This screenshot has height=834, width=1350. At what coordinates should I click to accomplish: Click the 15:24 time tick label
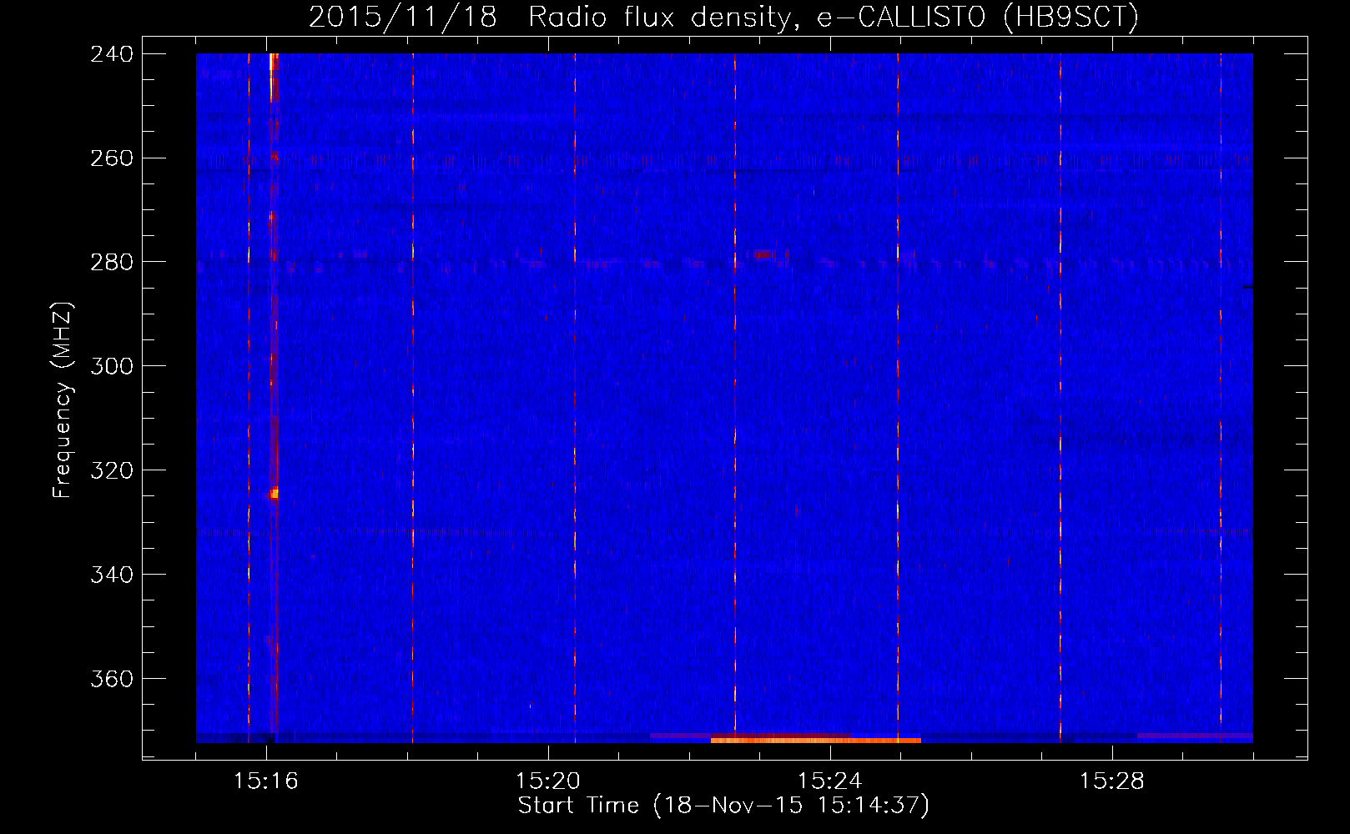click(830, 781)
